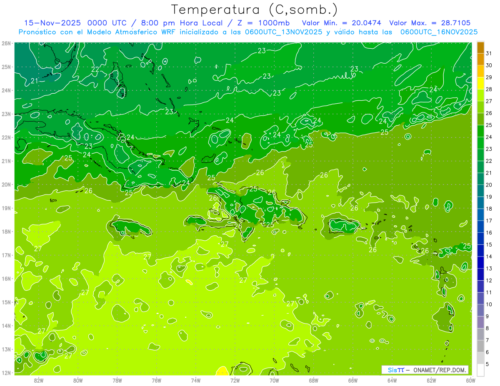The image size is (500, 386).
Task: Click the colorbar scale label 26
Action: click(x=489, y=113)
